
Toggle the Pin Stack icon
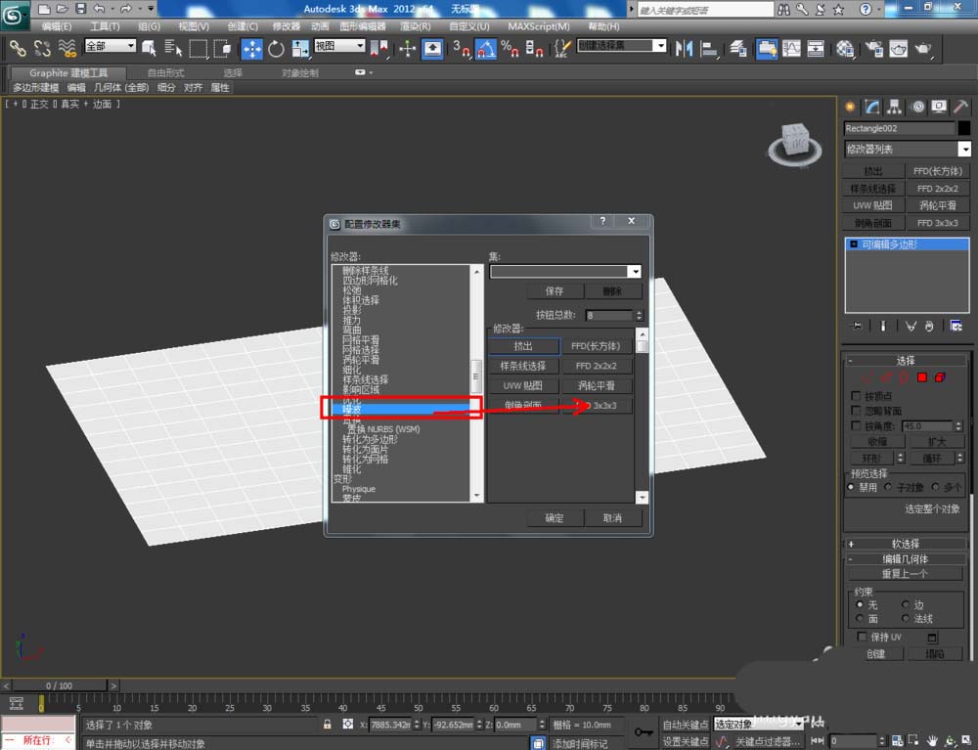click(x=857, y=326)
